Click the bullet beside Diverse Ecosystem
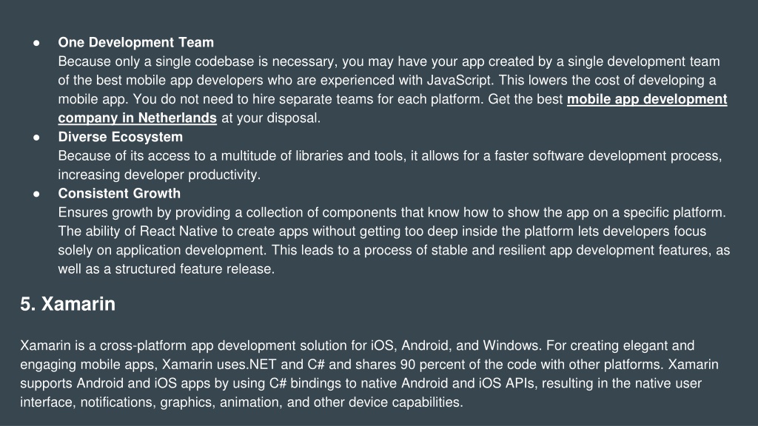Viewport: 758px width, 426px height. [36, 138]
